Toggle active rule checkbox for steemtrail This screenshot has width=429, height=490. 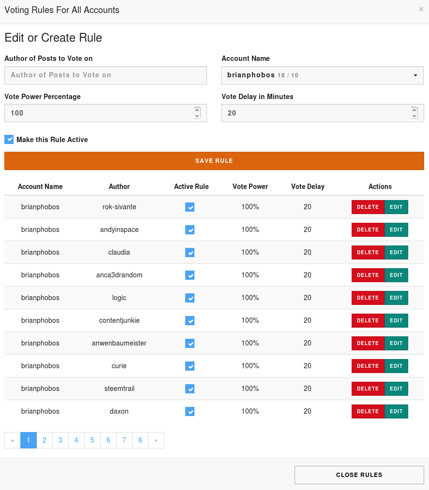[x=190, y=389]
